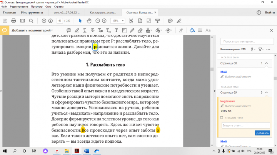
Task: Add a sticky note comment tool
Action: (x=69, y=30)
